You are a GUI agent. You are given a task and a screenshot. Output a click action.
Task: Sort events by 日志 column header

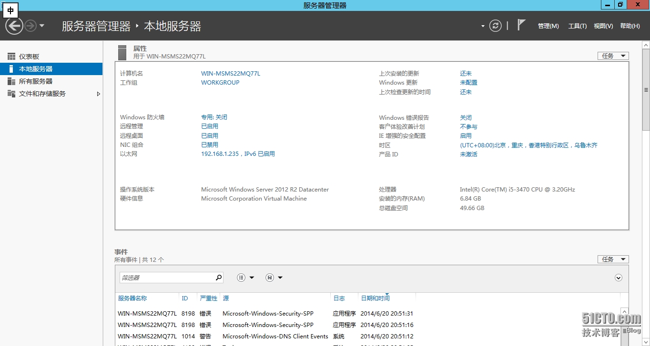339,298
